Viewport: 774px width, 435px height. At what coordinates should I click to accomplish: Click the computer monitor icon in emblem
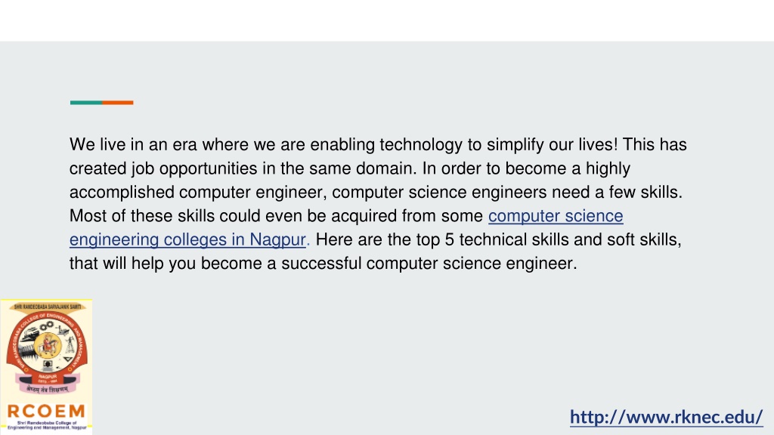click(x=48, y=365)
